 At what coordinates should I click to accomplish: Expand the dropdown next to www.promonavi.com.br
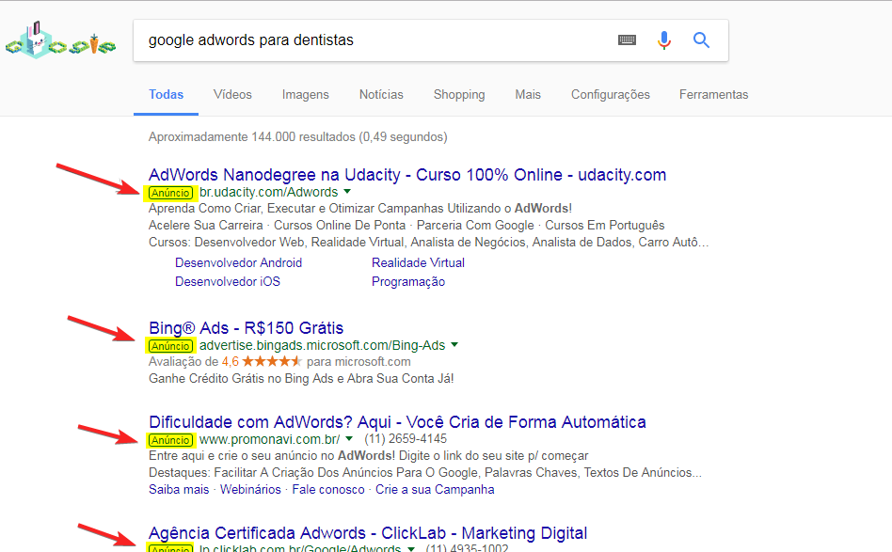pyautogui.click(x=347, y=438)
